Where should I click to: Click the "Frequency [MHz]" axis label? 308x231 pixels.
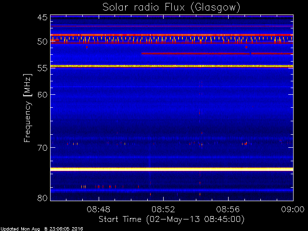pyautogui.click(x=27, y=108)
